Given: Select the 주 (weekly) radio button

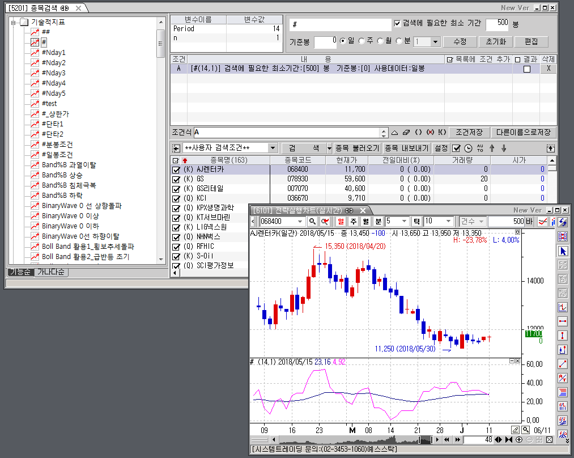Looking at the screenshot, I should (x=362, y=41).
